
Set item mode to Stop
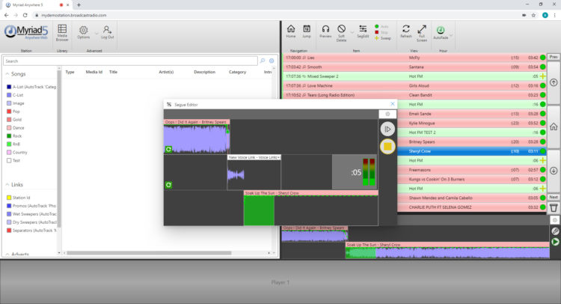pos(381,32)
